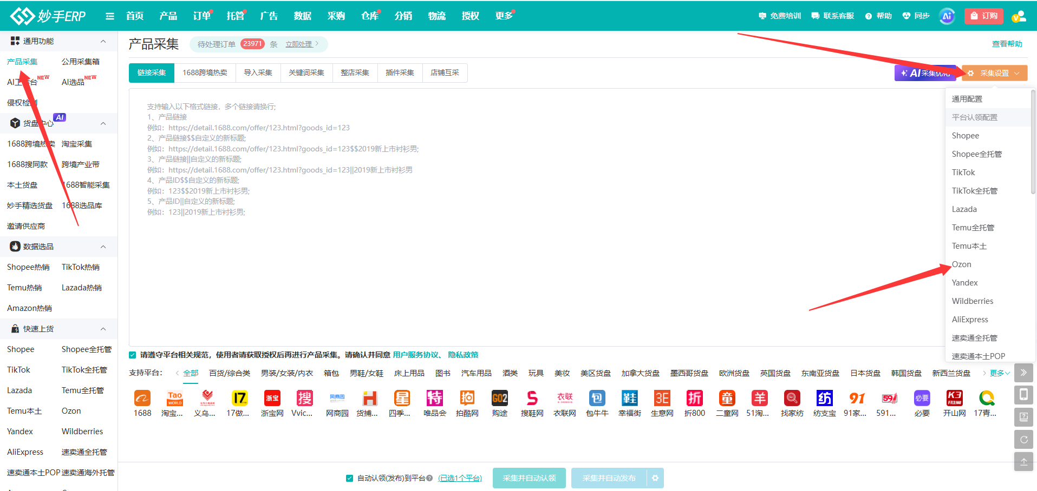Click the mobile phone icon on right floating bar
Image resolution: width=1037 pixels, height=491 pixels.
1023,395
